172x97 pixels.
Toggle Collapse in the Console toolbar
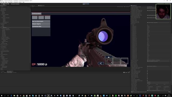[x=5, y=72]
